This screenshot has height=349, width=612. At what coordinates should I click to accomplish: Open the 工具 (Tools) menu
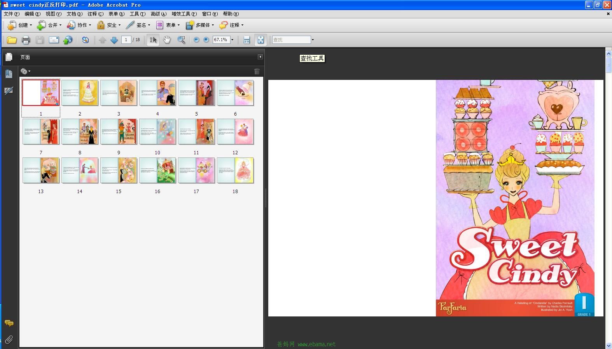(x=137, y=14)
